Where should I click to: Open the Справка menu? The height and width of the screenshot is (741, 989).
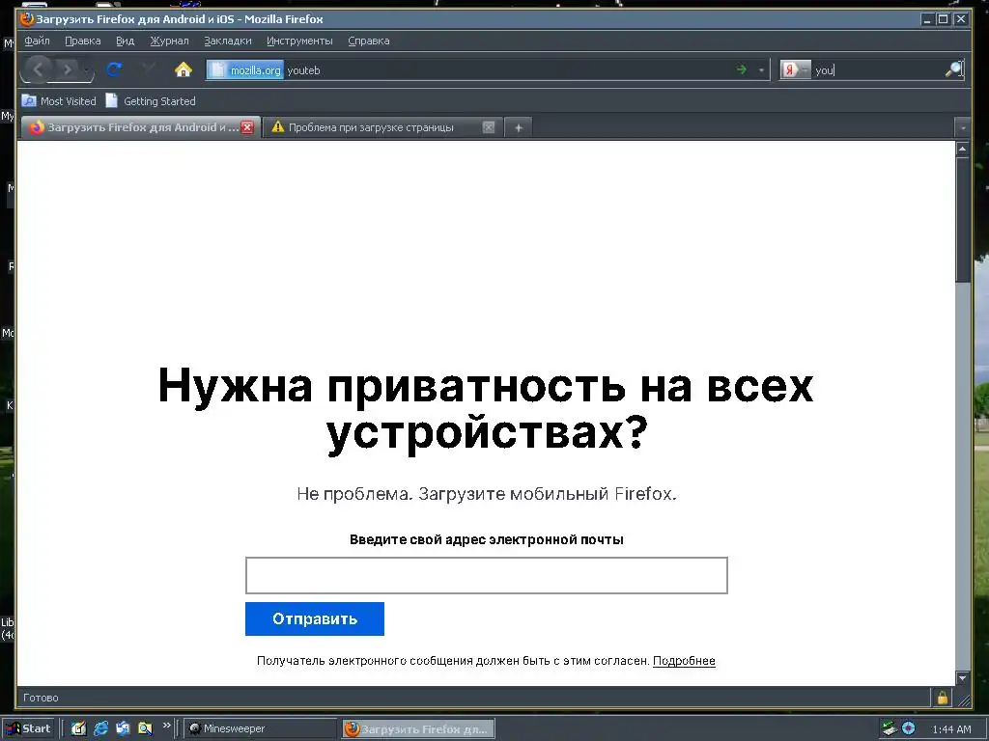[x=369, y=41]
